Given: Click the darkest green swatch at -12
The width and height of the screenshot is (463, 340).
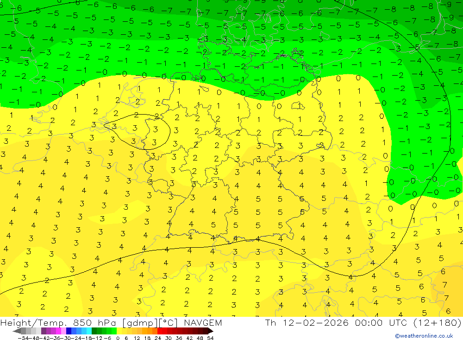Looking at the screenshot, I should point(94,331).
